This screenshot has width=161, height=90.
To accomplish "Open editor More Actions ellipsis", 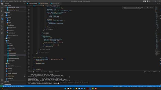I will [x=159, y=3].
